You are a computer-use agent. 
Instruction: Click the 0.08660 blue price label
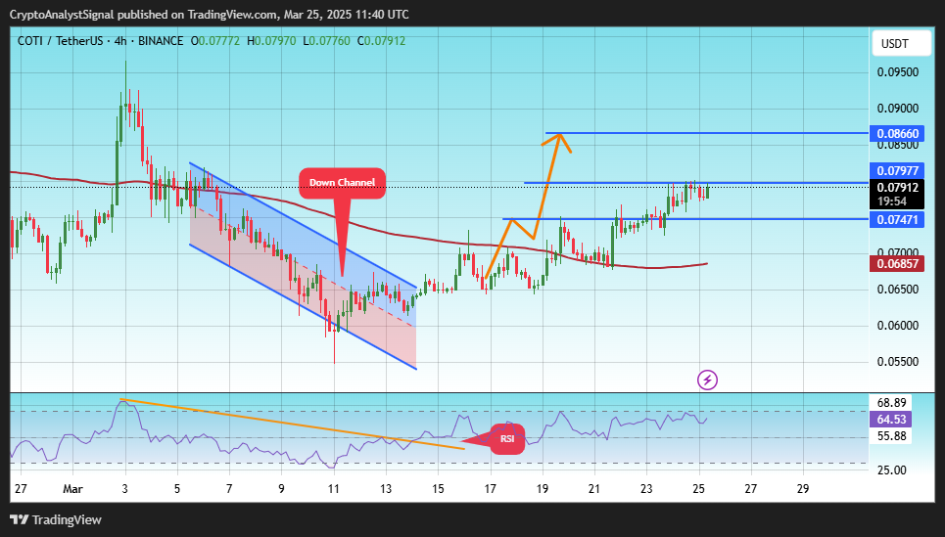coord(897,134)
